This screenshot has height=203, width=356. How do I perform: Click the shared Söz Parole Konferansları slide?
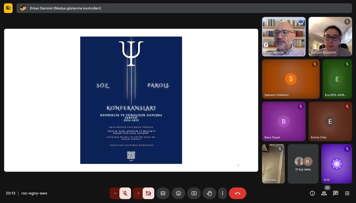click(131, 100)
